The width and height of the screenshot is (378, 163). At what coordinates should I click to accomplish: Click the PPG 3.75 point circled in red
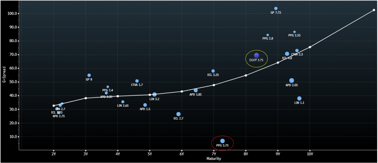(x=222, y=141)
